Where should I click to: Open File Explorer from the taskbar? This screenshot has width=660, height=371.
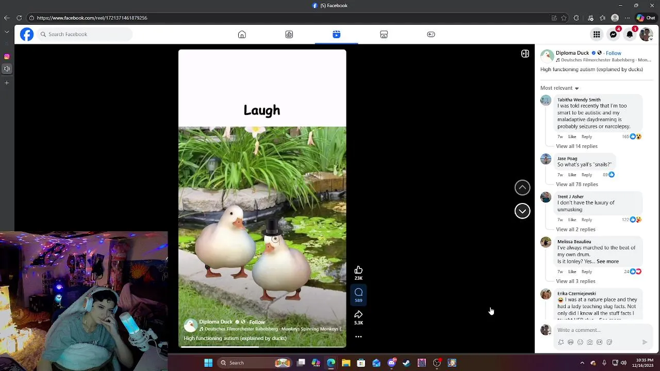[x=346, y=363]
